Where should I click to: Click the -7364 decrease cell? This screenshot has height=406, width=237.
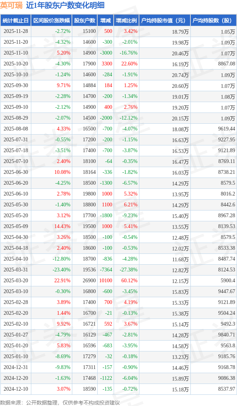coord(106,270)
